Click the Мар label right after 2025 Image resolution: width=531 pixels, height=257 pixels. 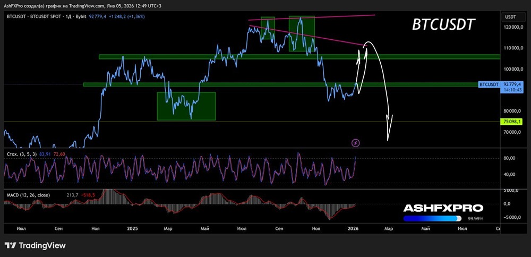(x=168, y=228)
